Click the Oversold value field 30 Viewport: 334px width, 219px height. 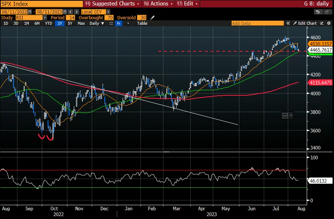[x=142, y=18]
